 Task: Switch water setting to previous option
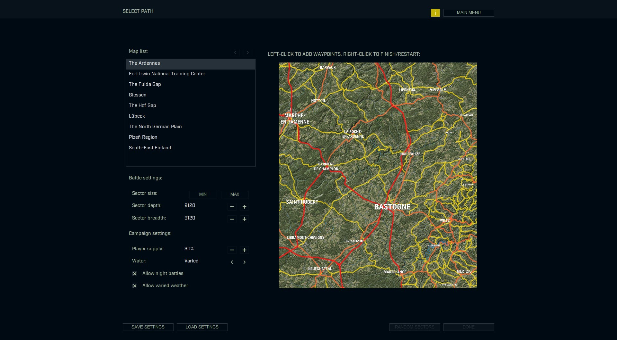point(232,262)
